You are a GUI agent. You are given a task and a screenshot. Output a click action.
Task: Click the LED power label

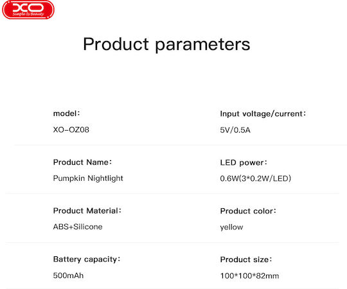coord(244,163)
